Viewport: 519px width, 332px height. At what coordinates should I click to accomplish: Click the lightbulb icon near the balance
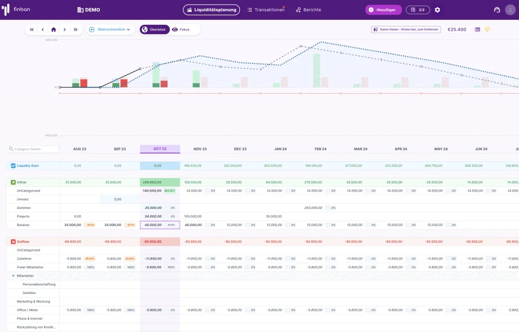tap(487, 29)
